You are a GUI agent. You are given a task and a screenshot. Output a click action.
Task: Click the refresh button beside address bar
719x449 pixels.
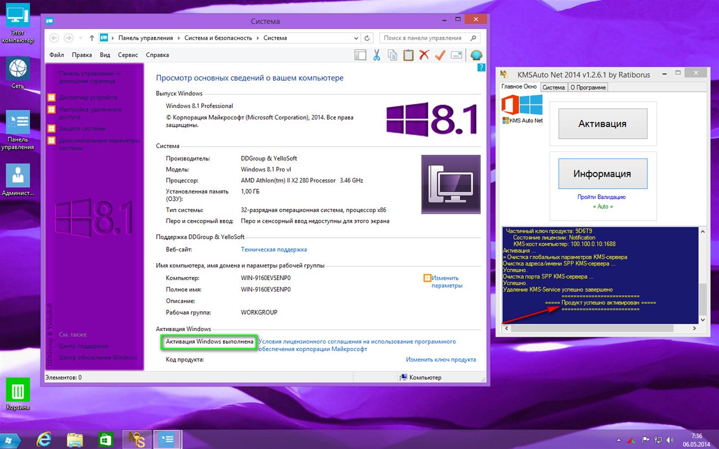coord(367,38)
